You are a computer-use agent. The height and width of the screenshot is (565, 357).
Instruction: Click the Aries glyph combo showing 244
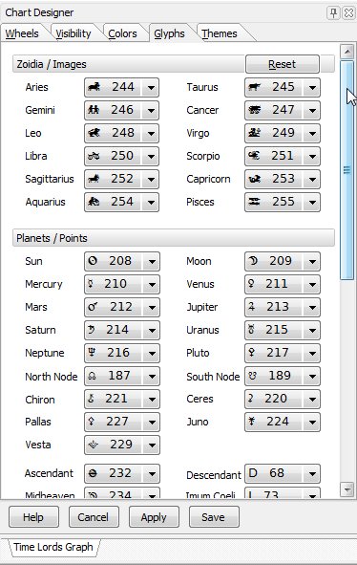(x=121, y=87)
